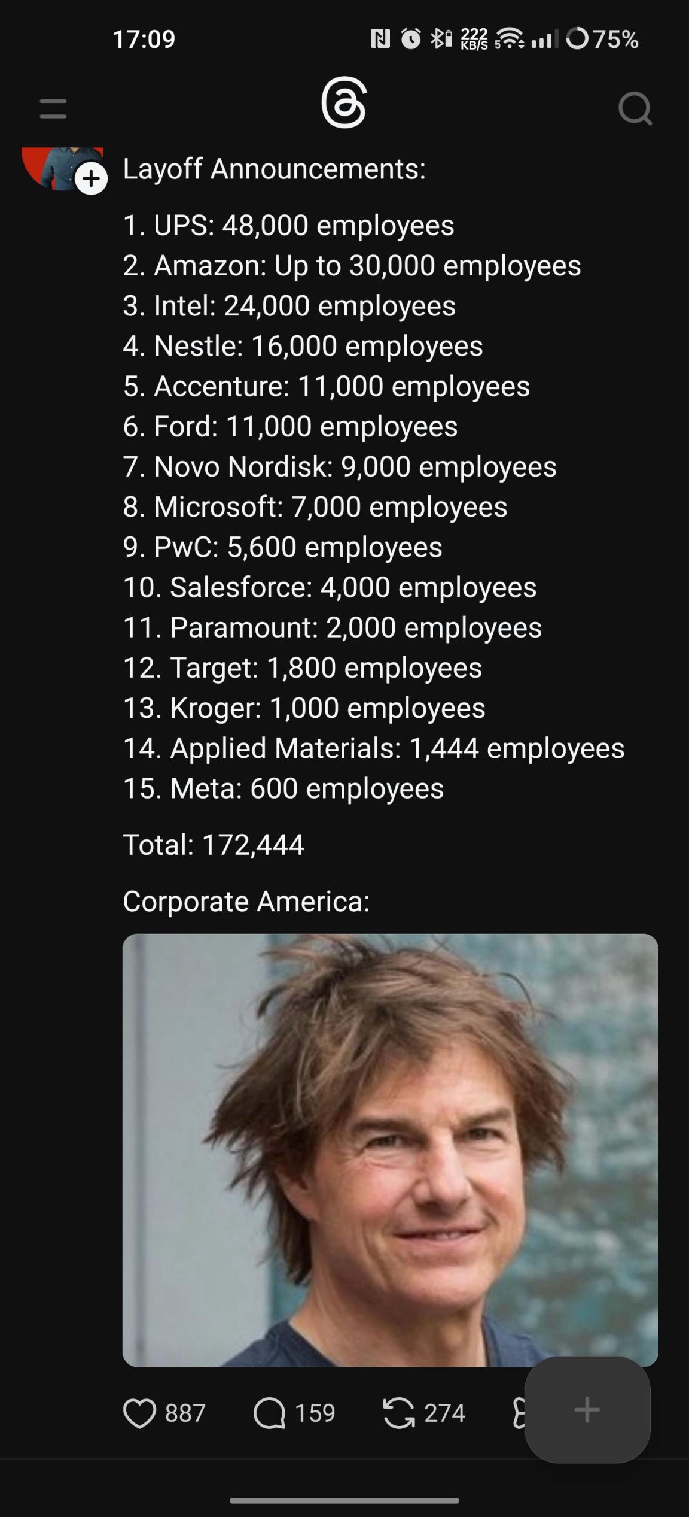The height and width of the screenshot is (1517, 689).
Task: Follow the author via the plus badge on avatar
Action: tap(91, 178)
